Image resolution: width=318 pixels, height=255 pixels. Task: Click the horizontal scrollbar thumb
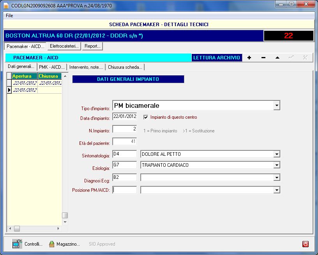coord(17,228)
